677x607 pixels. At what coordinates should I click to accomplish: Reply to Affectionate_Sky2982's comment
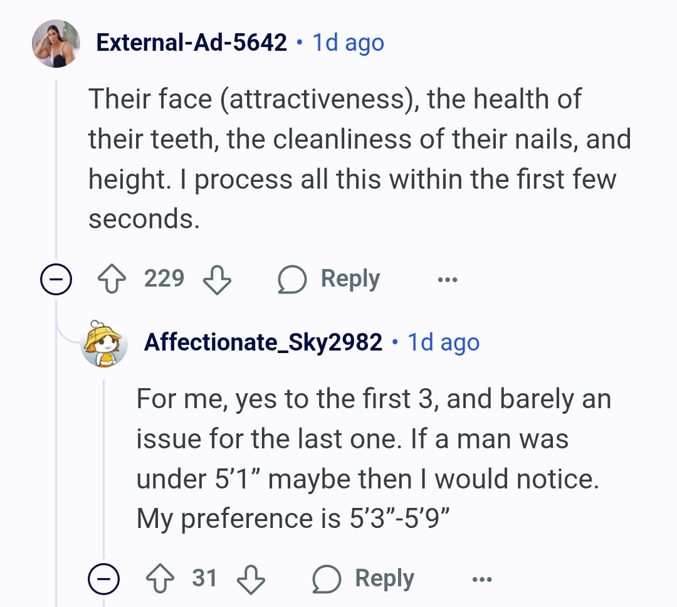tap(384, 579)
